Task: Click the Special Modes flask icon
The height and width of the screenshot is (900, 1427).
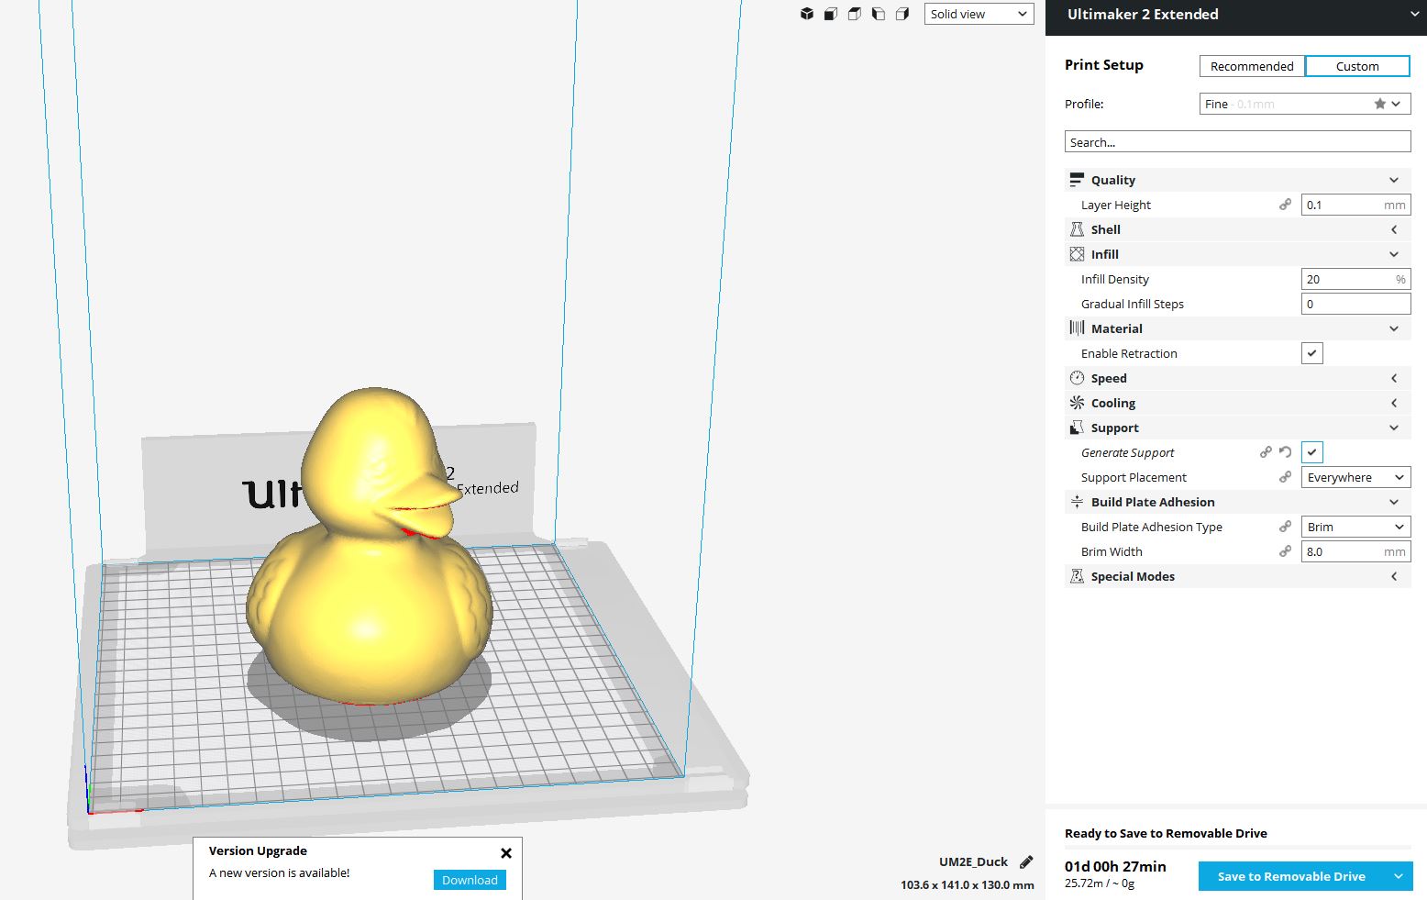Action: (x=1077, y=576)
